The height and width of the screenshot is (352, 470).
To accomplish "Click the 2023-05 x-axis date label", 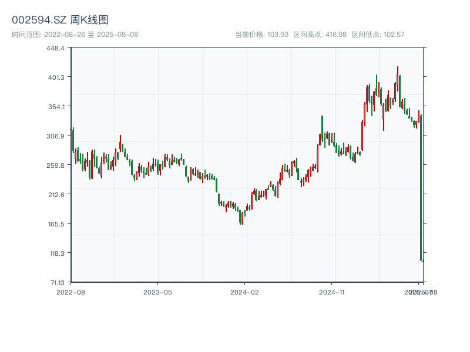I will (x=158, y=292).
